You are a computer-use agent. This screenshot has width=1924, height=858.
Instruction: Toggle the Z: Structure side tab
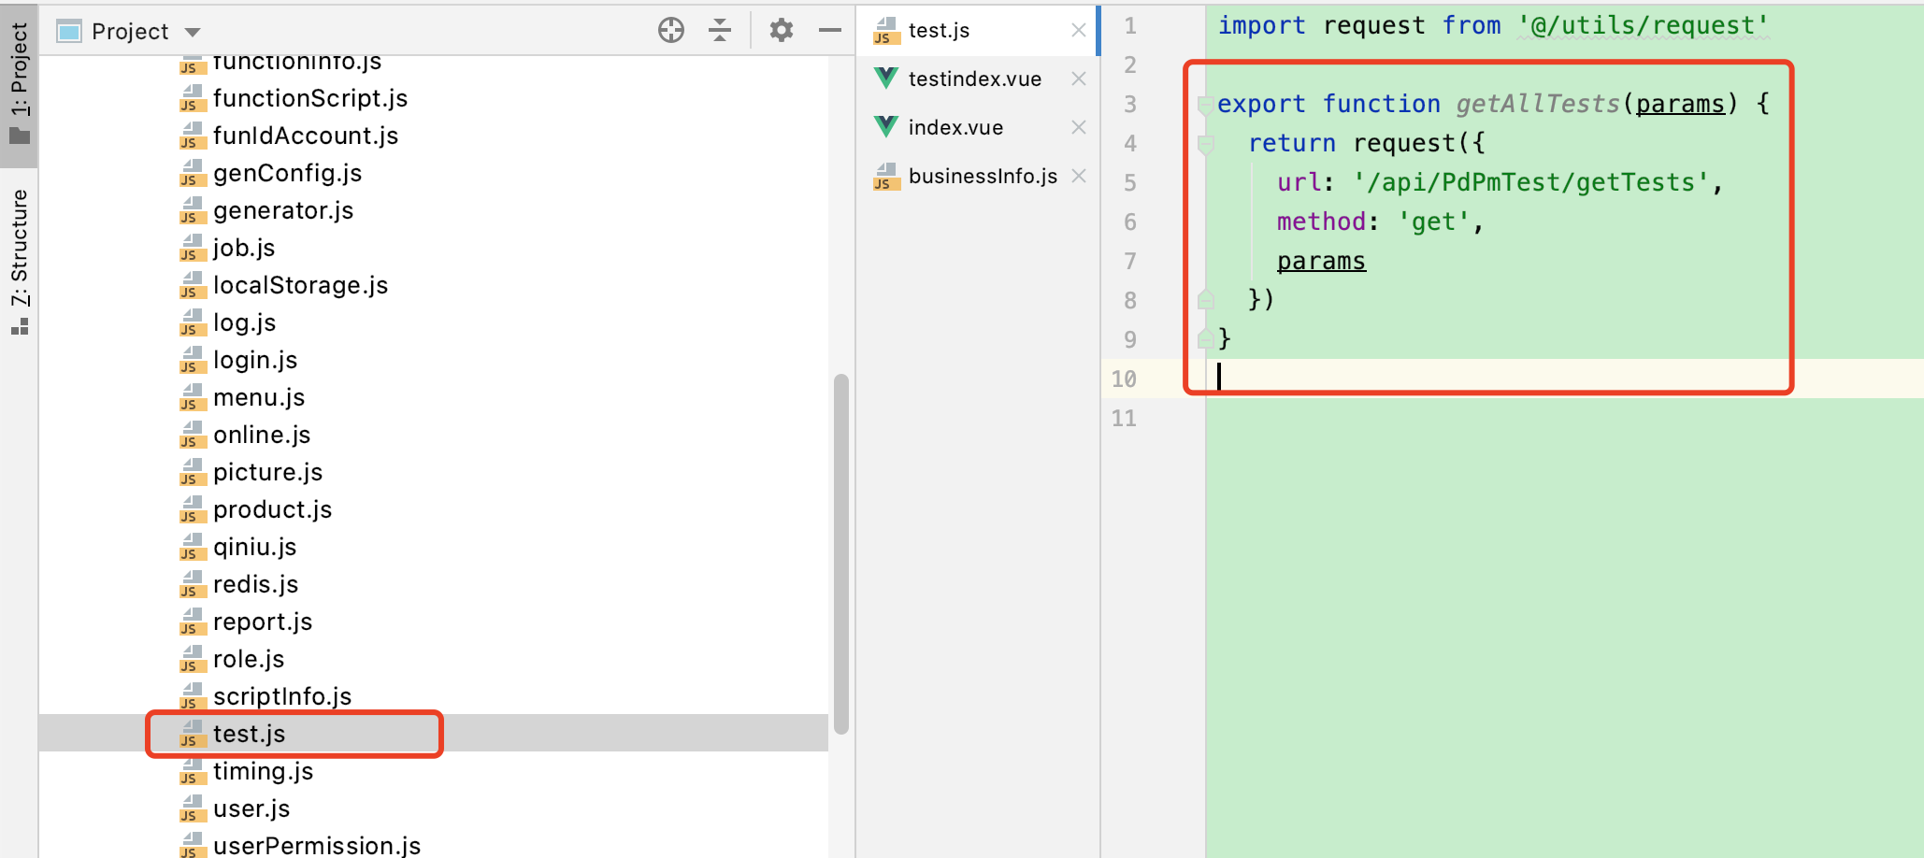19,262
